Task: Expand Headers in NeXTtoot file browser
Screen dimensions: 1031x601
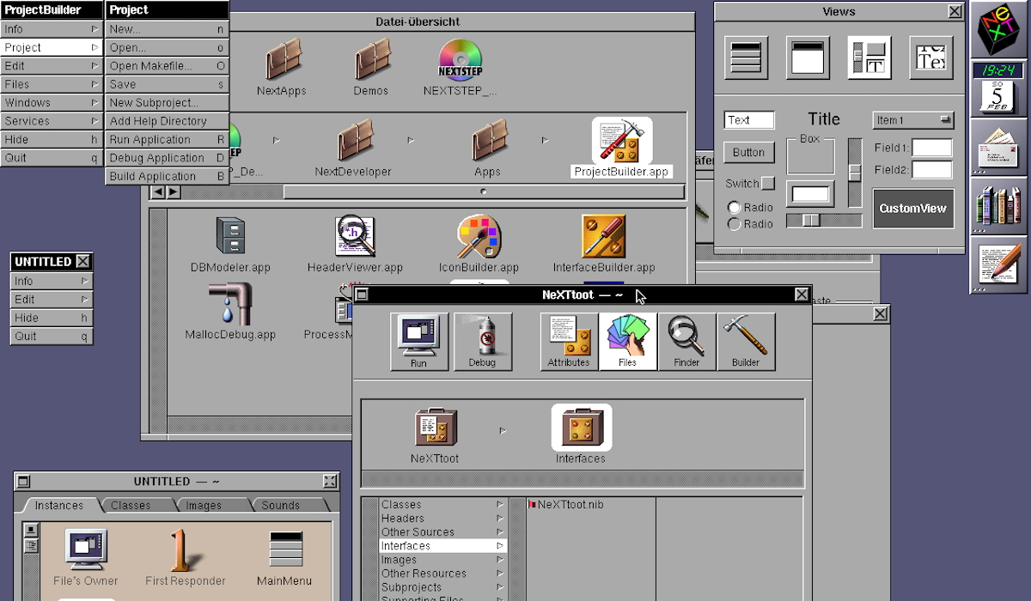Action: pyautogui.click(x=443, y=519)
